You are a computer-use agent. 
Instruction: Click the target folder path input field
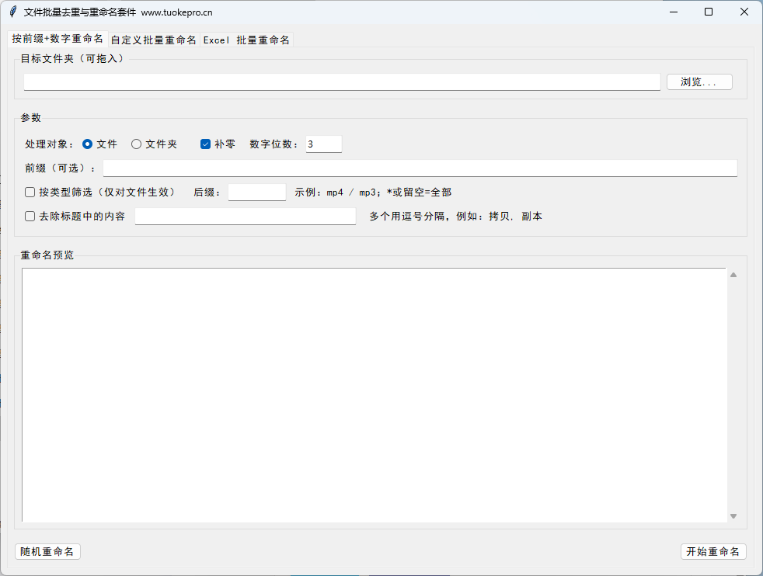[x=342, y=82]
